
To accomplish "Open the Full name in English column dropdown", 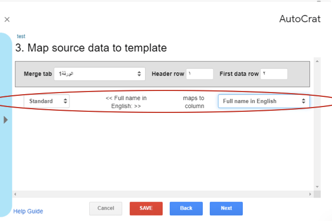I will tap(264, 101).
